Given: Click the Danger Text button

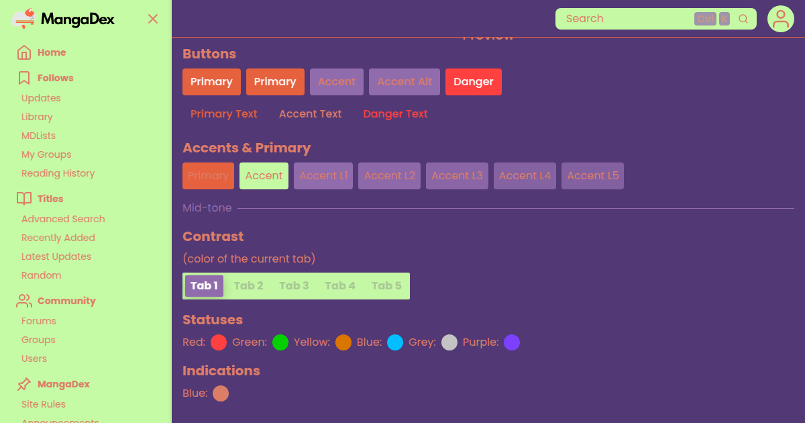Looking at the screenshot, I should point(395,114).
